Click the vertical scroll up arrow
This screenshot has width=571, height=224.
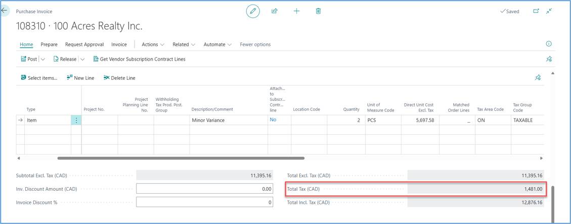coord(553,73)
